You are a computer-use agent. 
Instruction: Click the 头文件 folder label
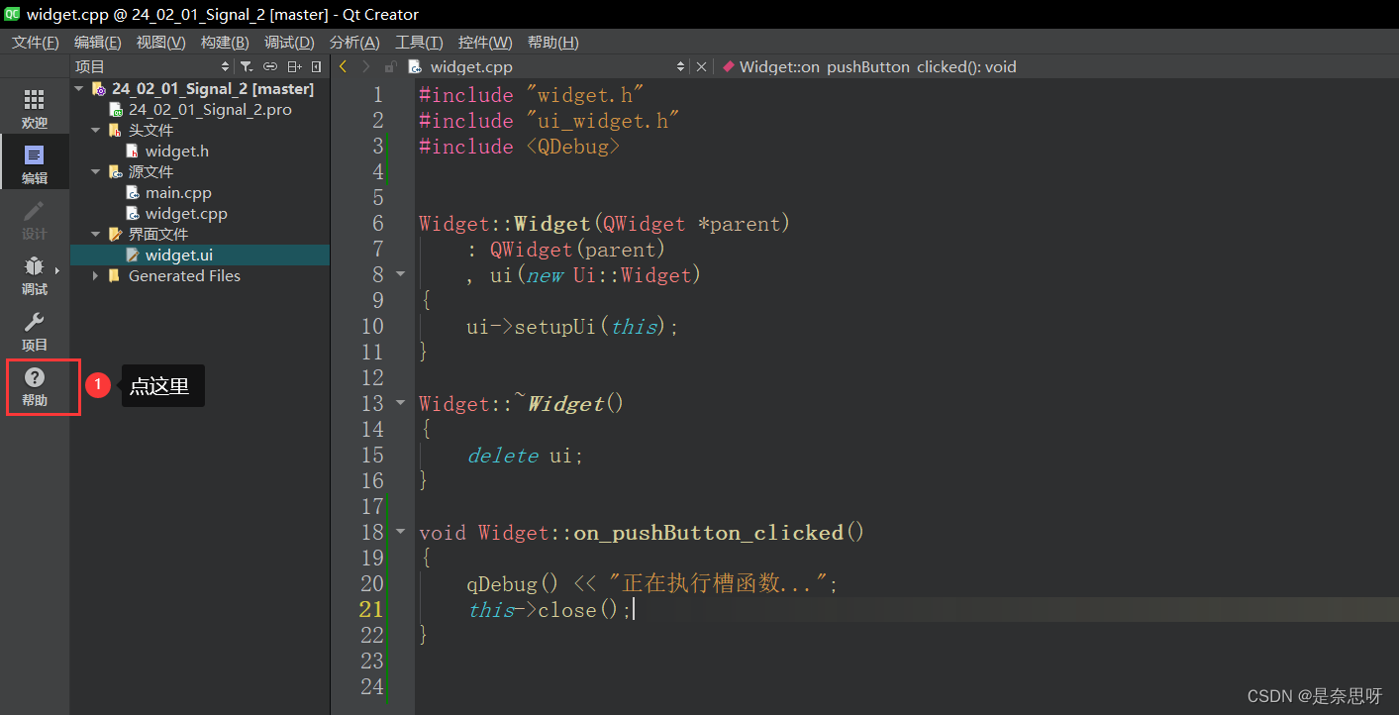[150, 131]
